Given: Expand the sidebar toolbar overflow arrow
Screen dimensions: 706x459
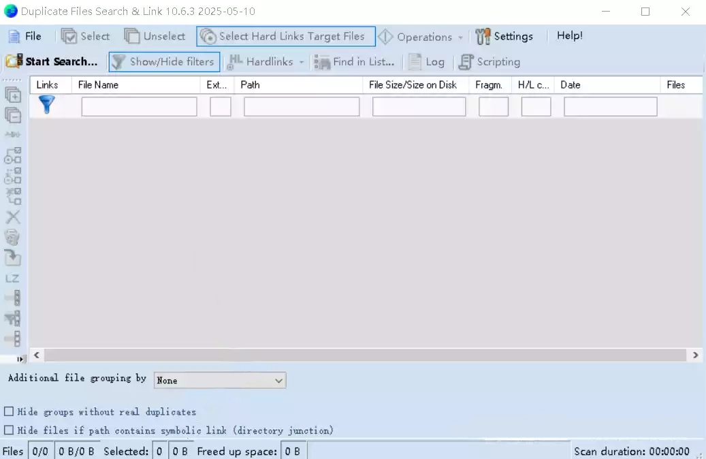Looking at the screenshot, I should (x=19, y=359).
